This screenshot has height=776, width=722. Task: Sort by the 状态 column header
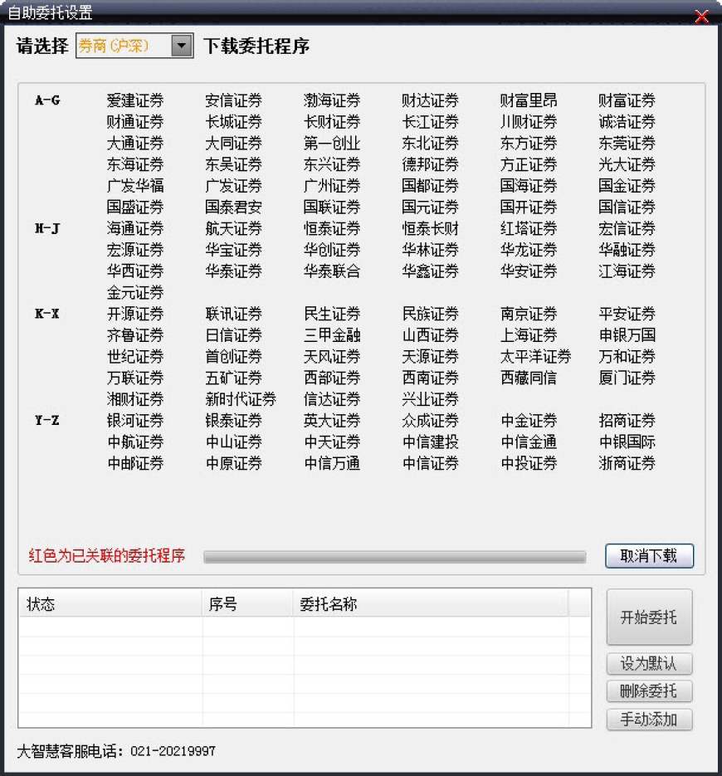pos(110,603)
